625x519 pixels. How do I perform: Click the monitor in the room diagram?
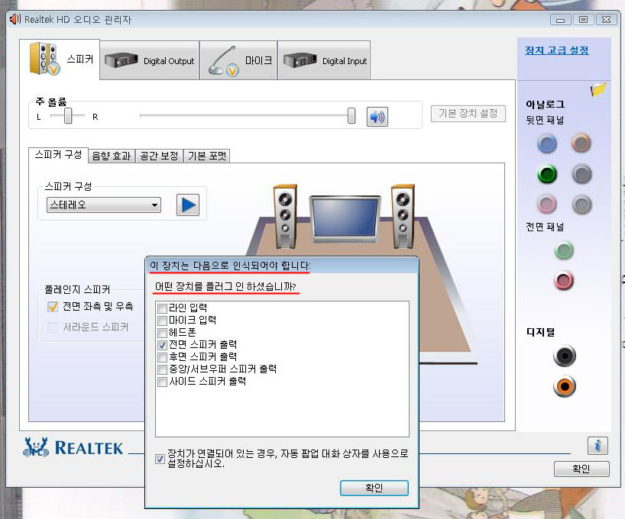click(345, 219)
